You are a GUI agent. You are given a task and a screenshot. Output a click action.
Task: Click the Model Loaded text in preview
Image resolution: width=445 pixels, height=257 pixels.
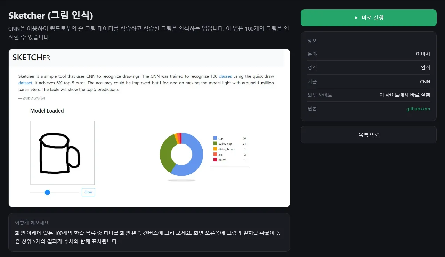pyautogui.click(x=47, y=111)
